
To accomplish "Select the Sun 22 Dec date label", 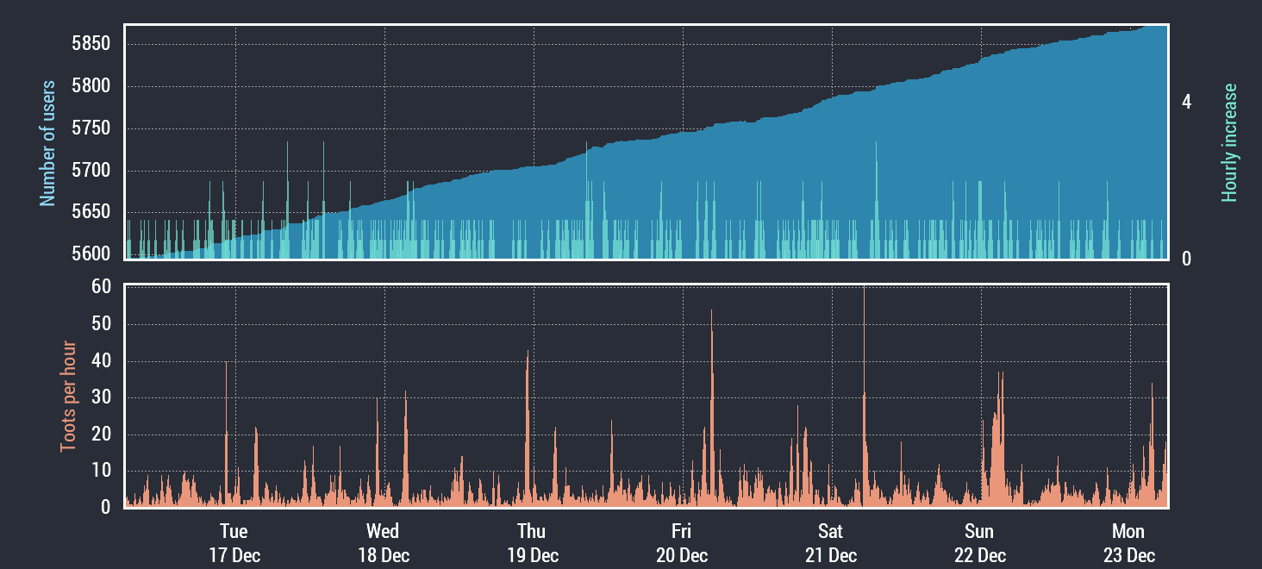I will pos(979,543).
